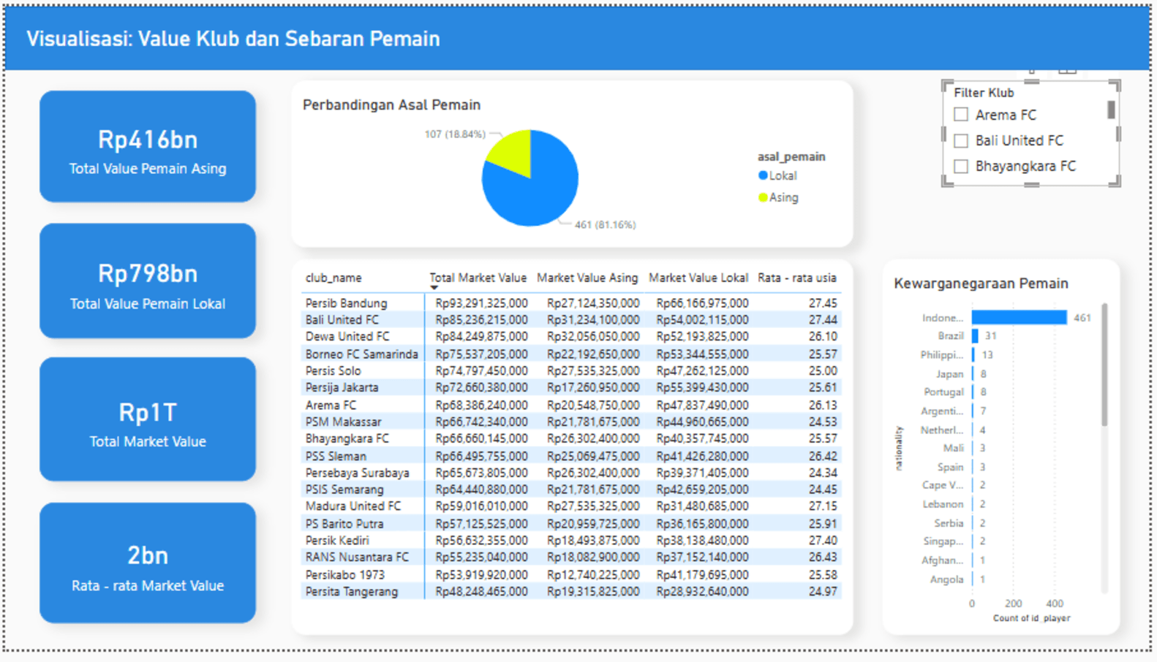Viewport: 1157px width, 662px height.
Task: Select the Persita Tangerang row name
Action: (x=352, y=592)
